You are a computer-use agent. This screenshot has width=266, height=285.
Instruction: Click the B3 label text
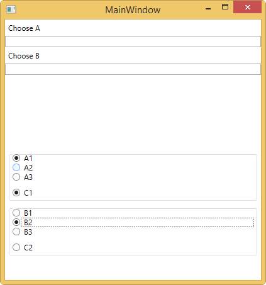(x=28, y=232)
